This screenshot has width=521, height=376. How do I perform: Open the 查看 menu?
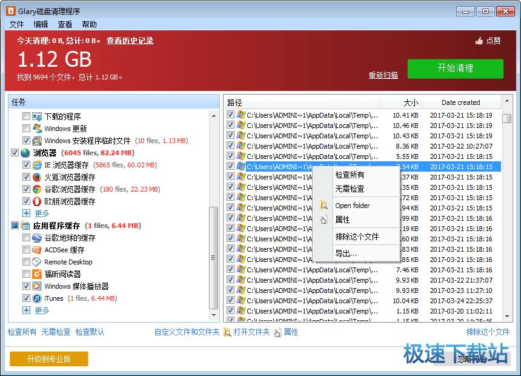pyautogui.click(x=65, y=24)
